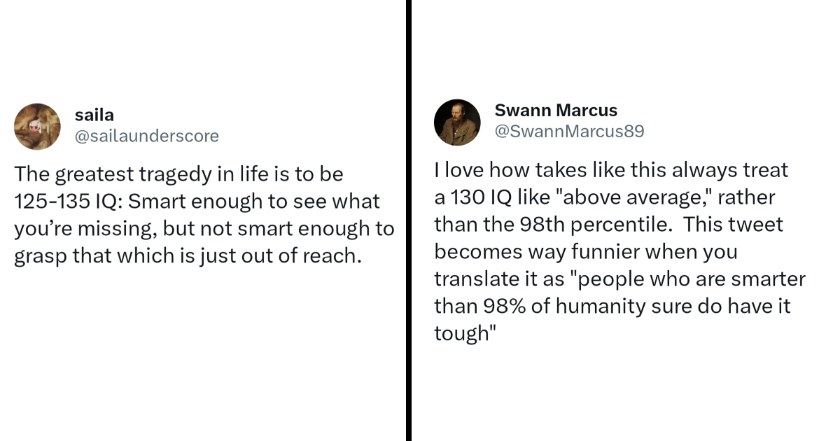Viewport: 840px width, 441px height.
Task: Click saila's profile avatar
Action: [x=37, y=127]
